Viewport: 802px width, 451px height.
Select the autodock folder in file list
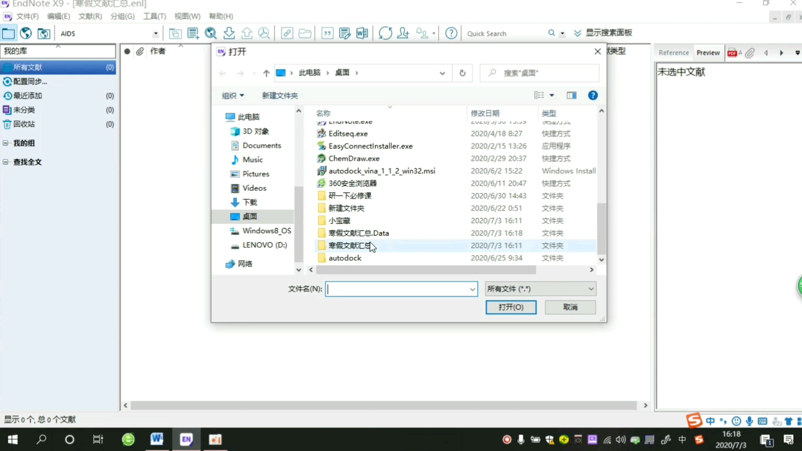[345, 258]
